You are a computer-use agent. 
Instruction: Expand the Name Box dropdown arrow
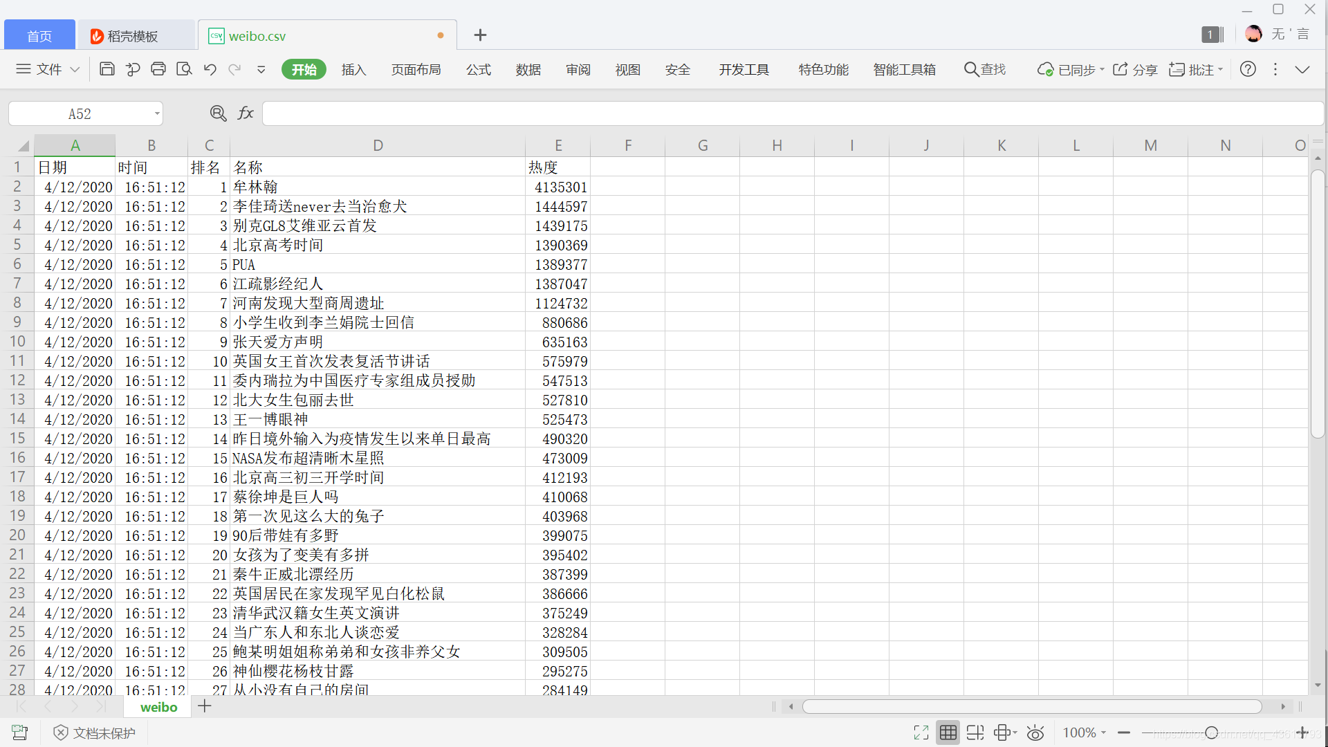coord(157,113)
